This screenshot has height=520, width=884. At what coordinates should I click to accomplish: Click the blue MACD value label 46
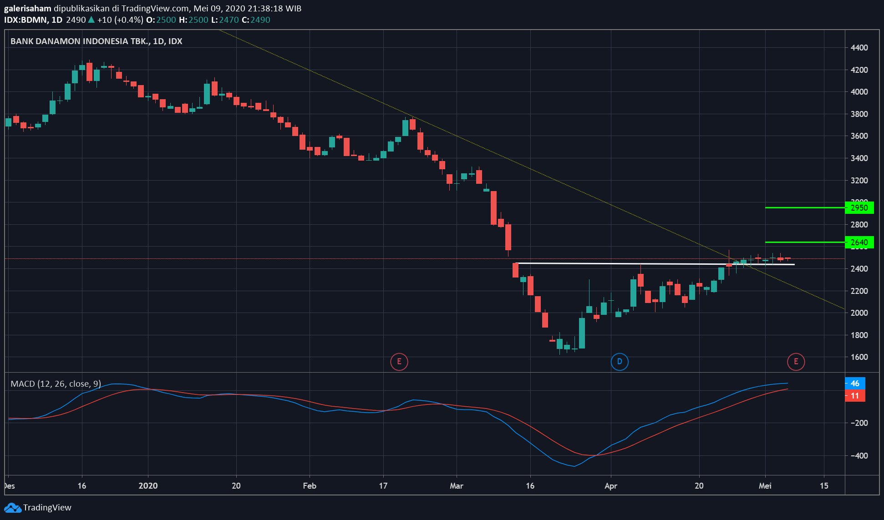855,384
